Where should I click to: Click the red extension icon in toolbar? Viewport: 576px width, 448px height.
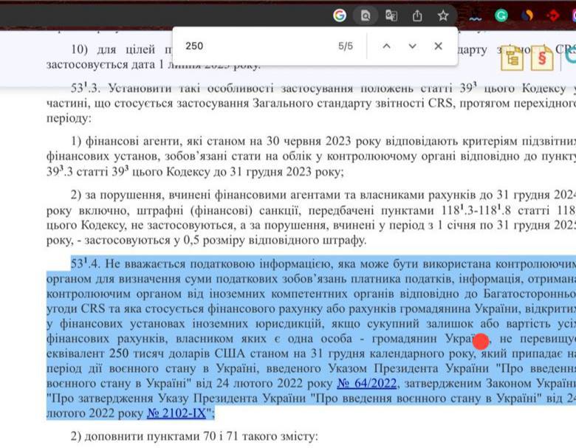point(552,15)
